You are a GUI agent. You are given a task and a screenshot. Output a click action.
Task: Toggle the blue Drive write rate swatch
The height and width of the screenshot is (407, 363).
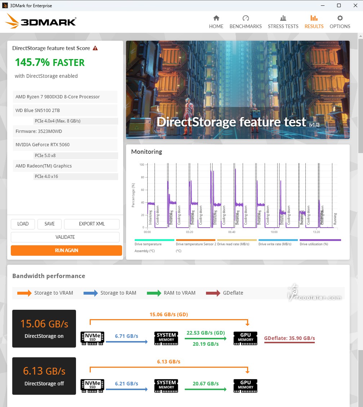click(278, 240)
